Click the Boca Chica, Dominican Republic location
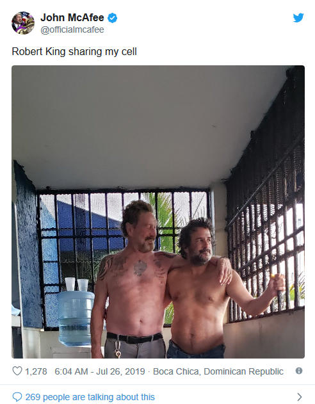Screen dimensions: 315x404 coord(218,371)
